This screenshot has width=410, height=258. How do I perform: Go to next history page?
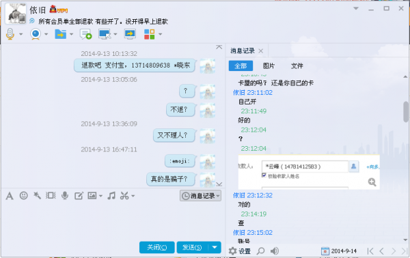click(394, 251)
